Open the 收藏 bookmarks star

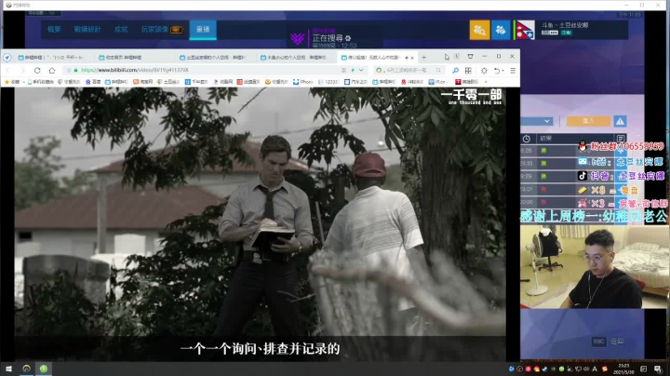pos(11,82)
